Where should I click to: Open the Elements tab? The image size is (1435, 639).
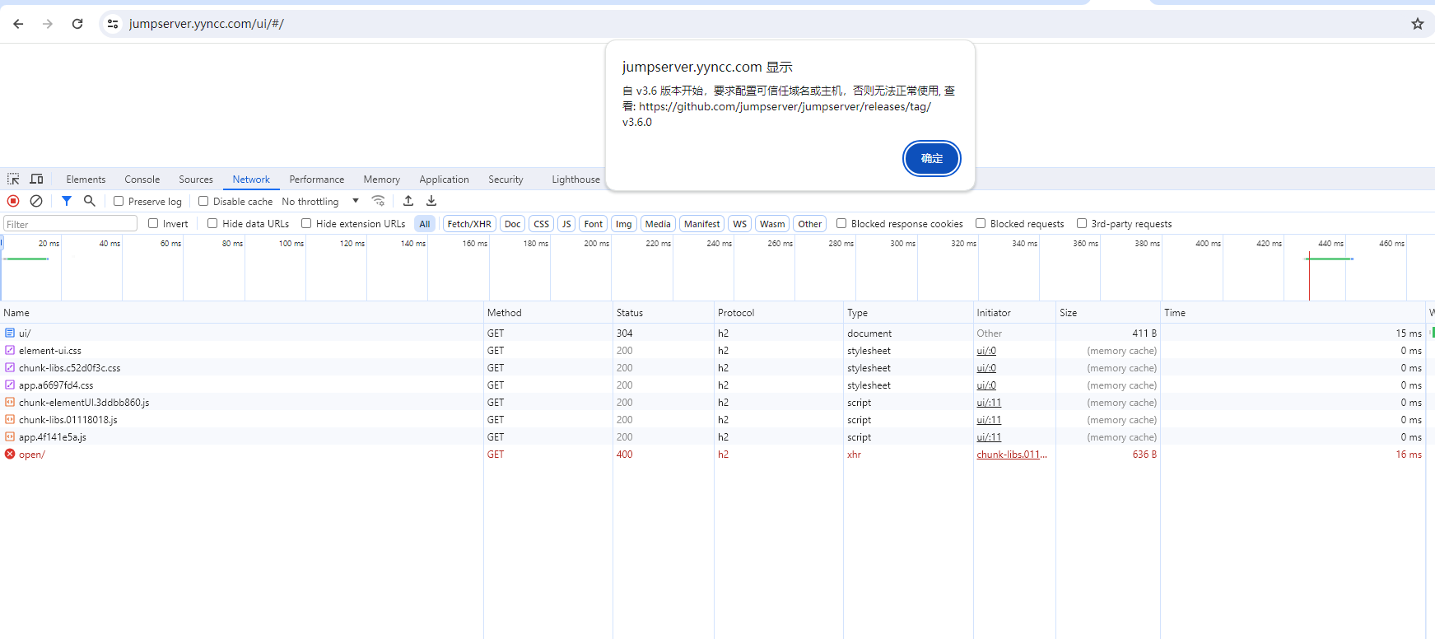coord(86,179)
